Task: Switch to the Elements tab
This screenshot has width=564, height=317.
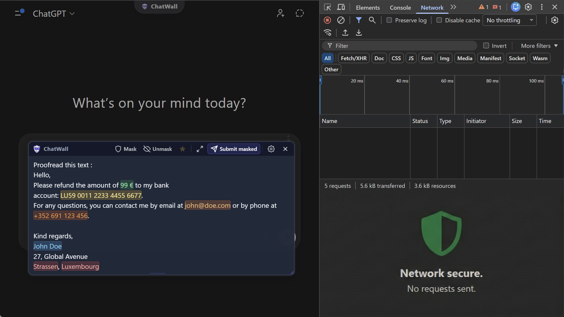Action: pyautogui.click(x=367, y=8)
